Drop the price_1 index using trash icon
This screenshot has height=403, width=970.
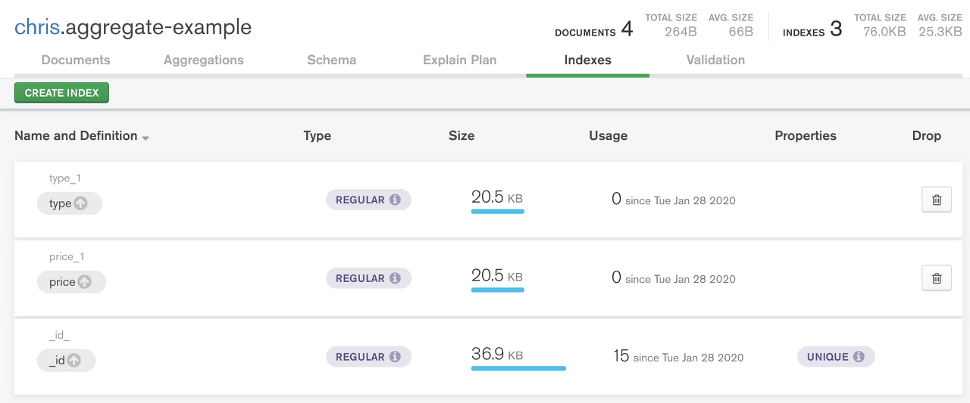(936, 278)
